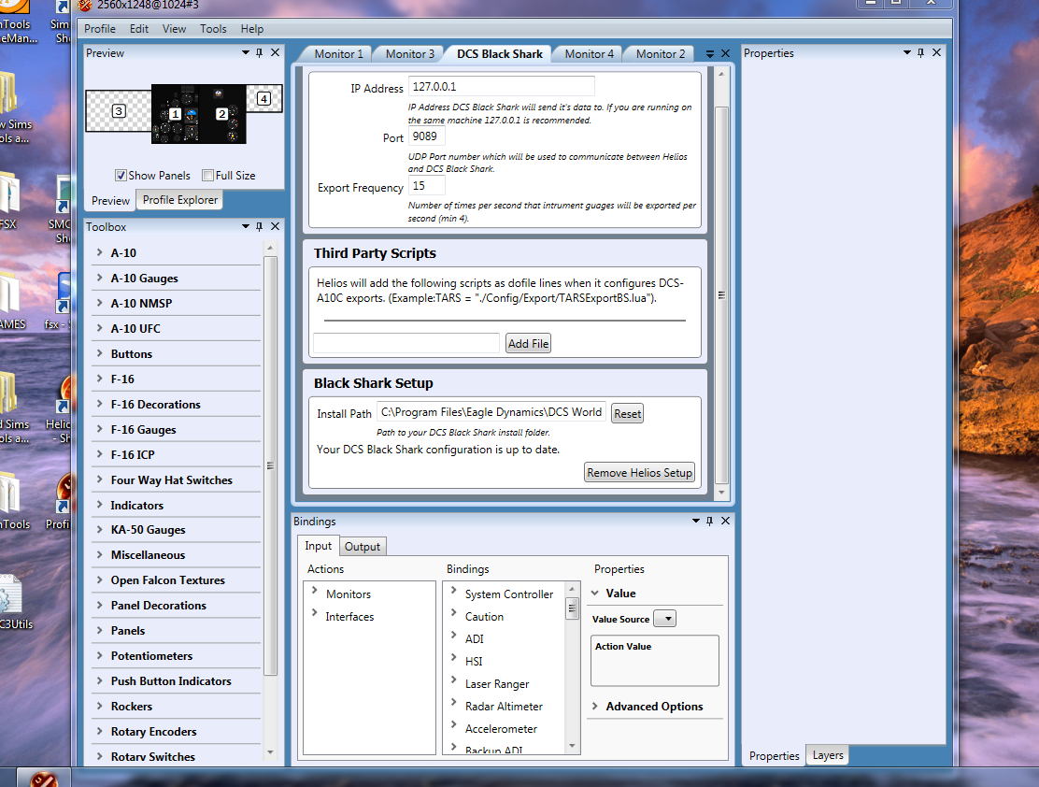Reset the install path

[x=627, y=413]
